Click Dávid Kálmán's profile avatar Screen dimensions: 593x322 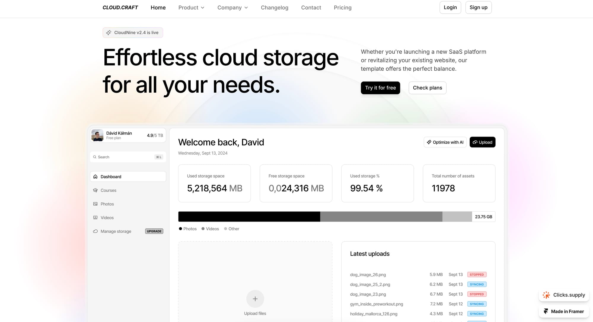pos(98,135)
